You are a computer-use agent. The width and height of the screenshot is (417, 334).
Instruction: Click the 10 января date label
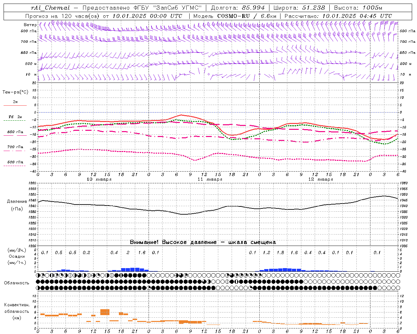click(x=99, y=179)
